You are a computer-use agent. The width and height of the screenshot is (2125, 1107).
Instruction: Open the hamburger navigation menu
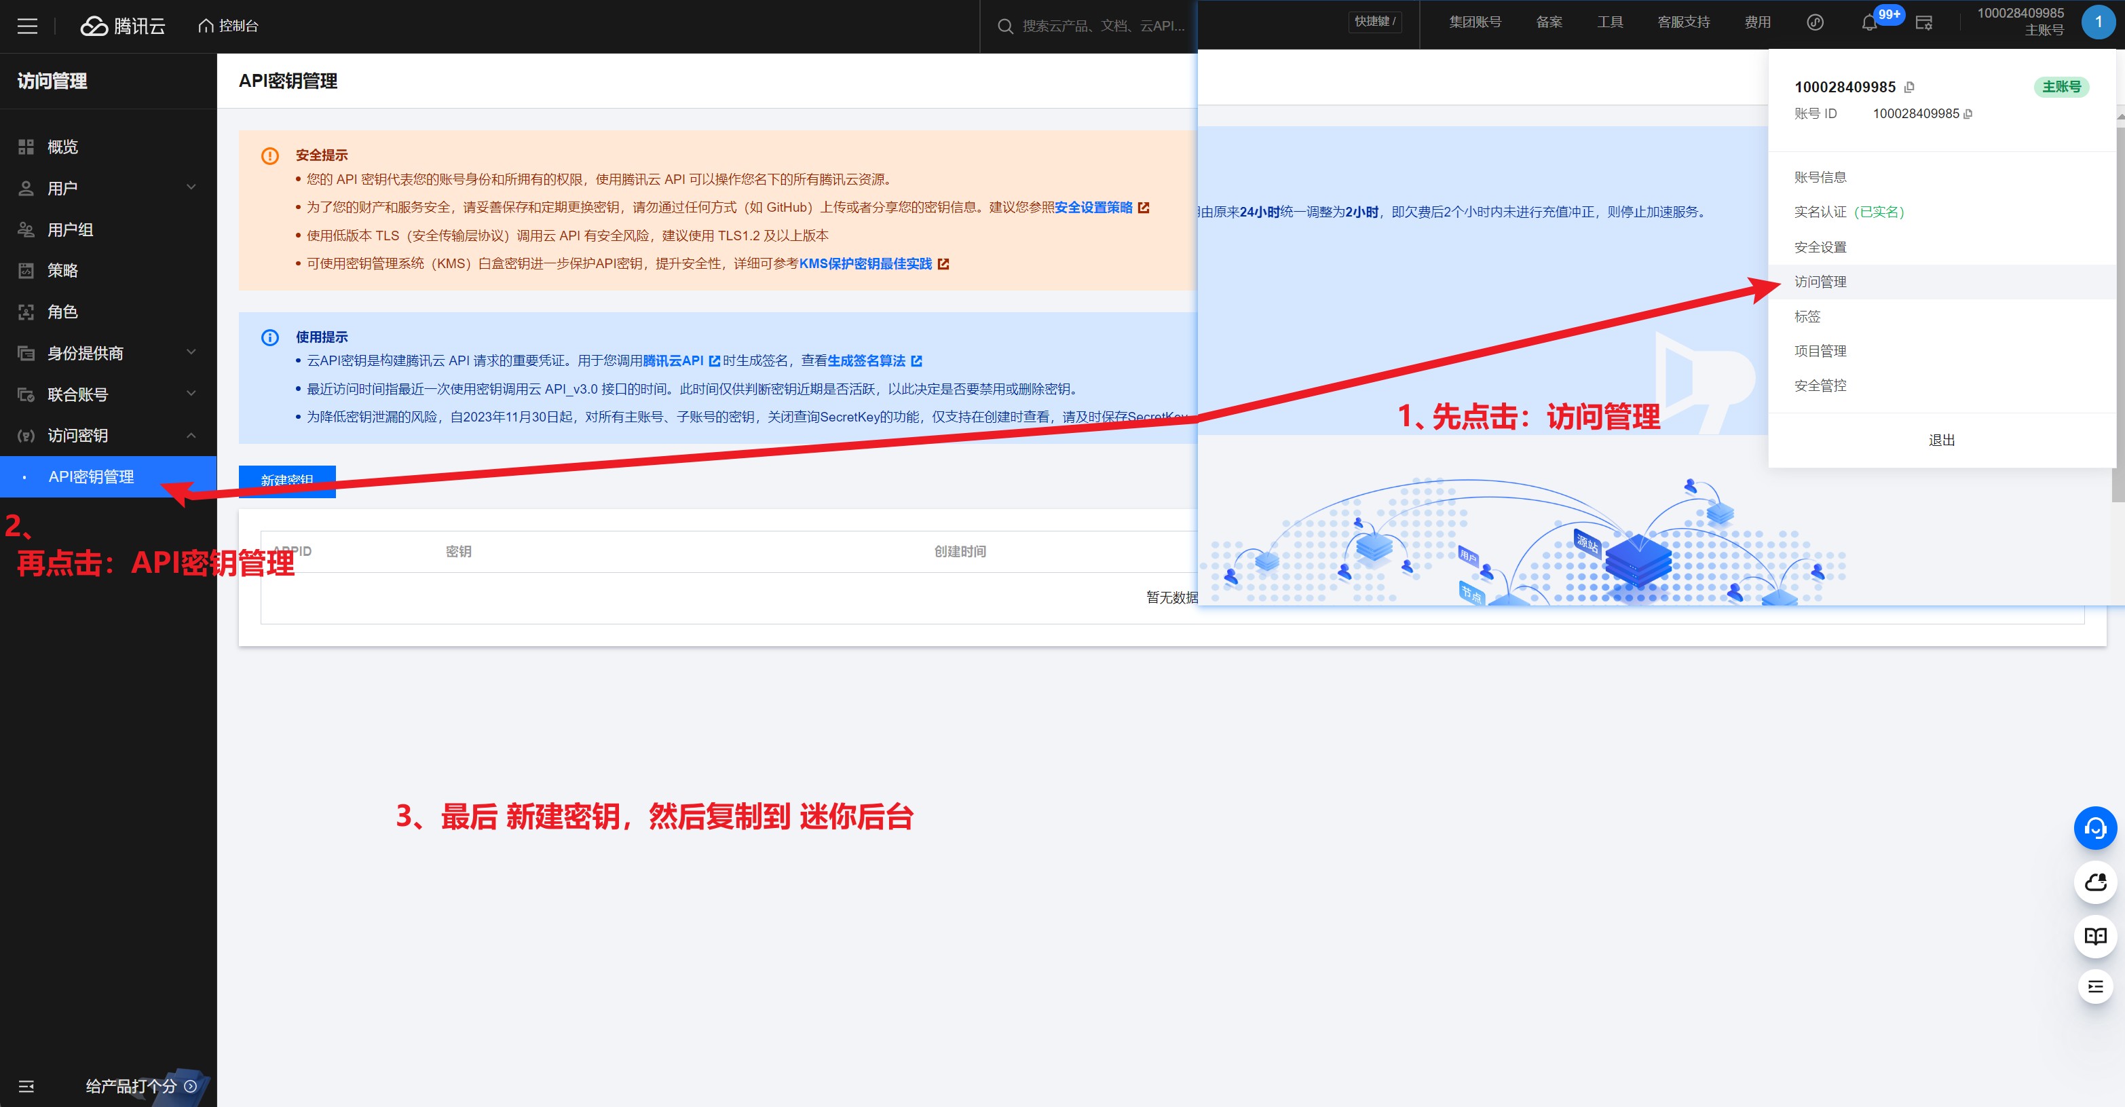point(27,26)
